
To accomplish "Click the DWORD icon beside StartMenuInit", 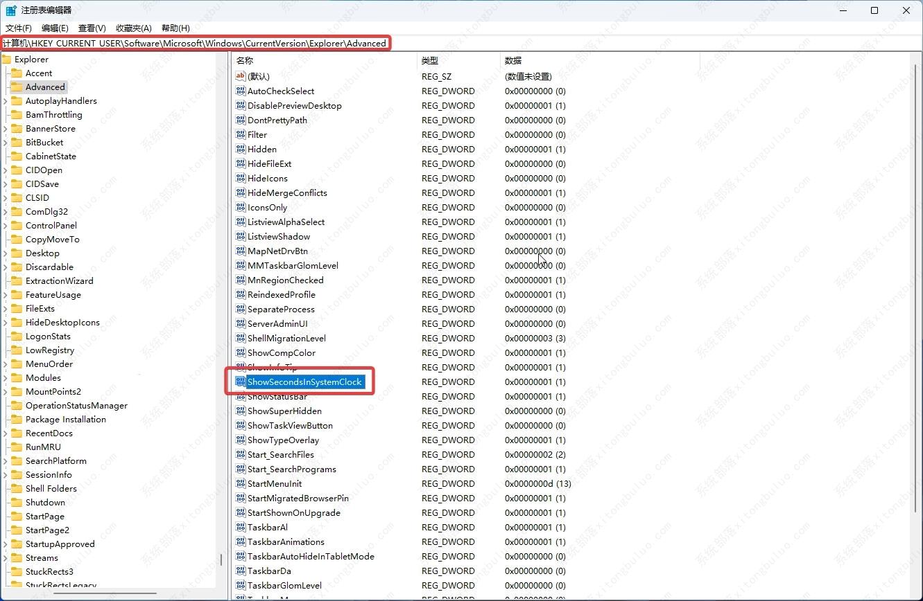I will tap(241, 483).
